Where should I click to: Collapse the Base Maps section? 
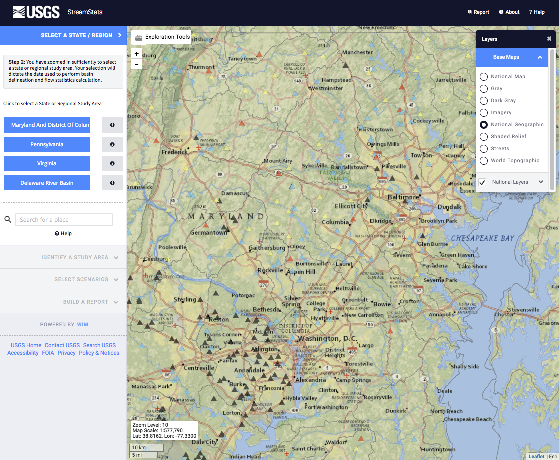click(540, 57)
